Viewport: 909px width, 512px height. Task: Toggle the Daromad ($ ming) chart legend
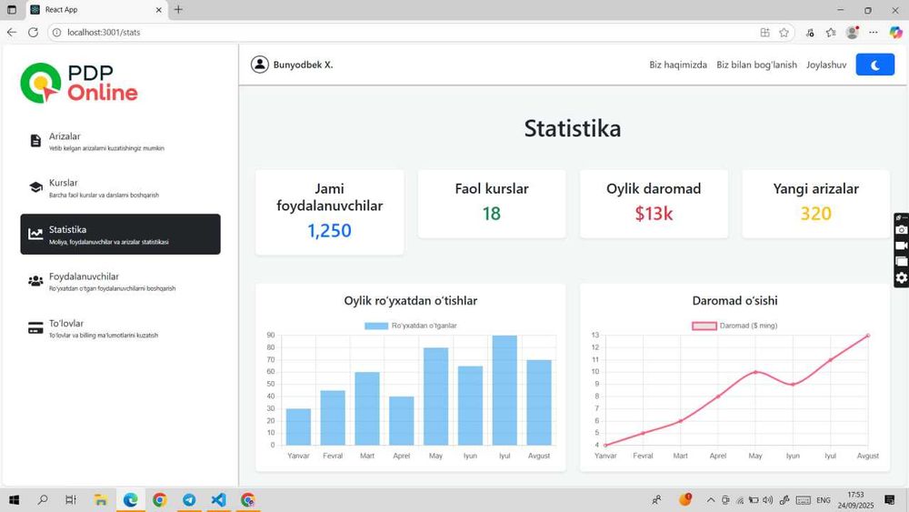[734, 326]
